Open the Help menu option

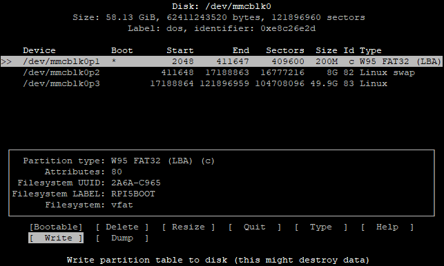pyautogui.click(x=387, y=227)
